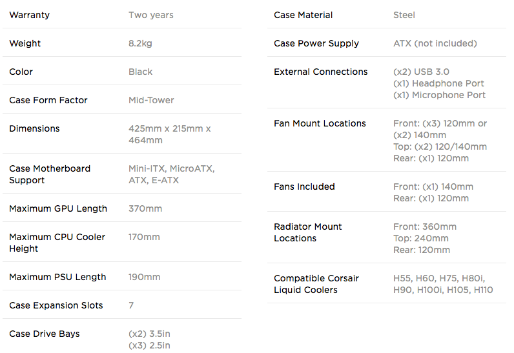This screenshot has height=353, width=514.
Task: Click the Case Material value Steel
Action: [x=404, y=15]
